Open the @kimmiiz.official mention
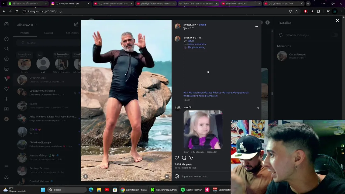 click(x=197, y=44)
